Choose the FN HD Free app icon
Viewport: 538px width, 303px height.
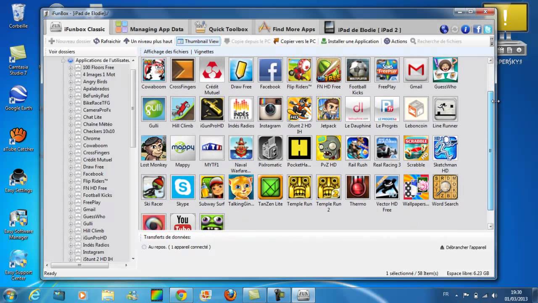coord(329,70)
